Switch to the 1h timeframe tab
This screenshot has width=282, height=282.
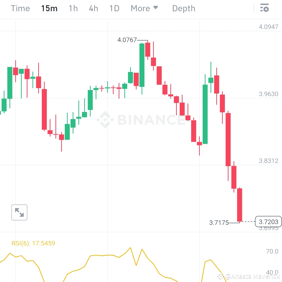coord(73,8)
